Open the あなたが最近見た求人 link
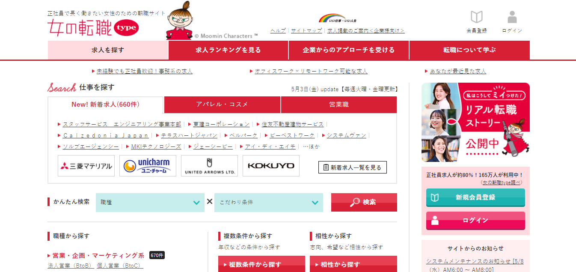This screenshot has width=576, height=272. point(458,71)
